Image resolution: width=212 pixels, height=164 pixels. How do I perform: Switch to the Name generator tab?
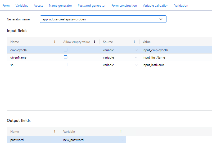point(60,6)
